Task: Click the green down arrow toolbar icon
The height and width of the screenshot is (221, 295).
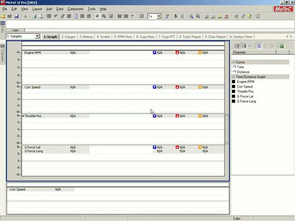Action: tap(25, 17)
